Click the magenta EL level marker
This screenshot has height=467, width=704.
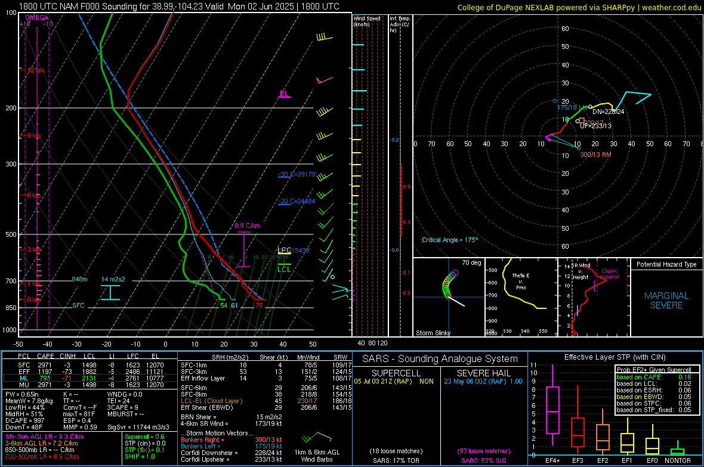tap(284, 94)
